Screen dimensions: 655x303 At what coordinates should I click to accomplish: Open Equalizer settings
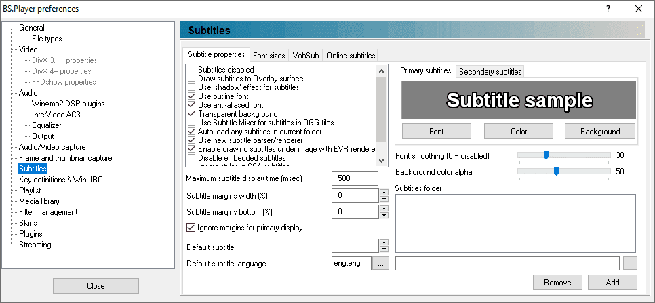[47, 125]
